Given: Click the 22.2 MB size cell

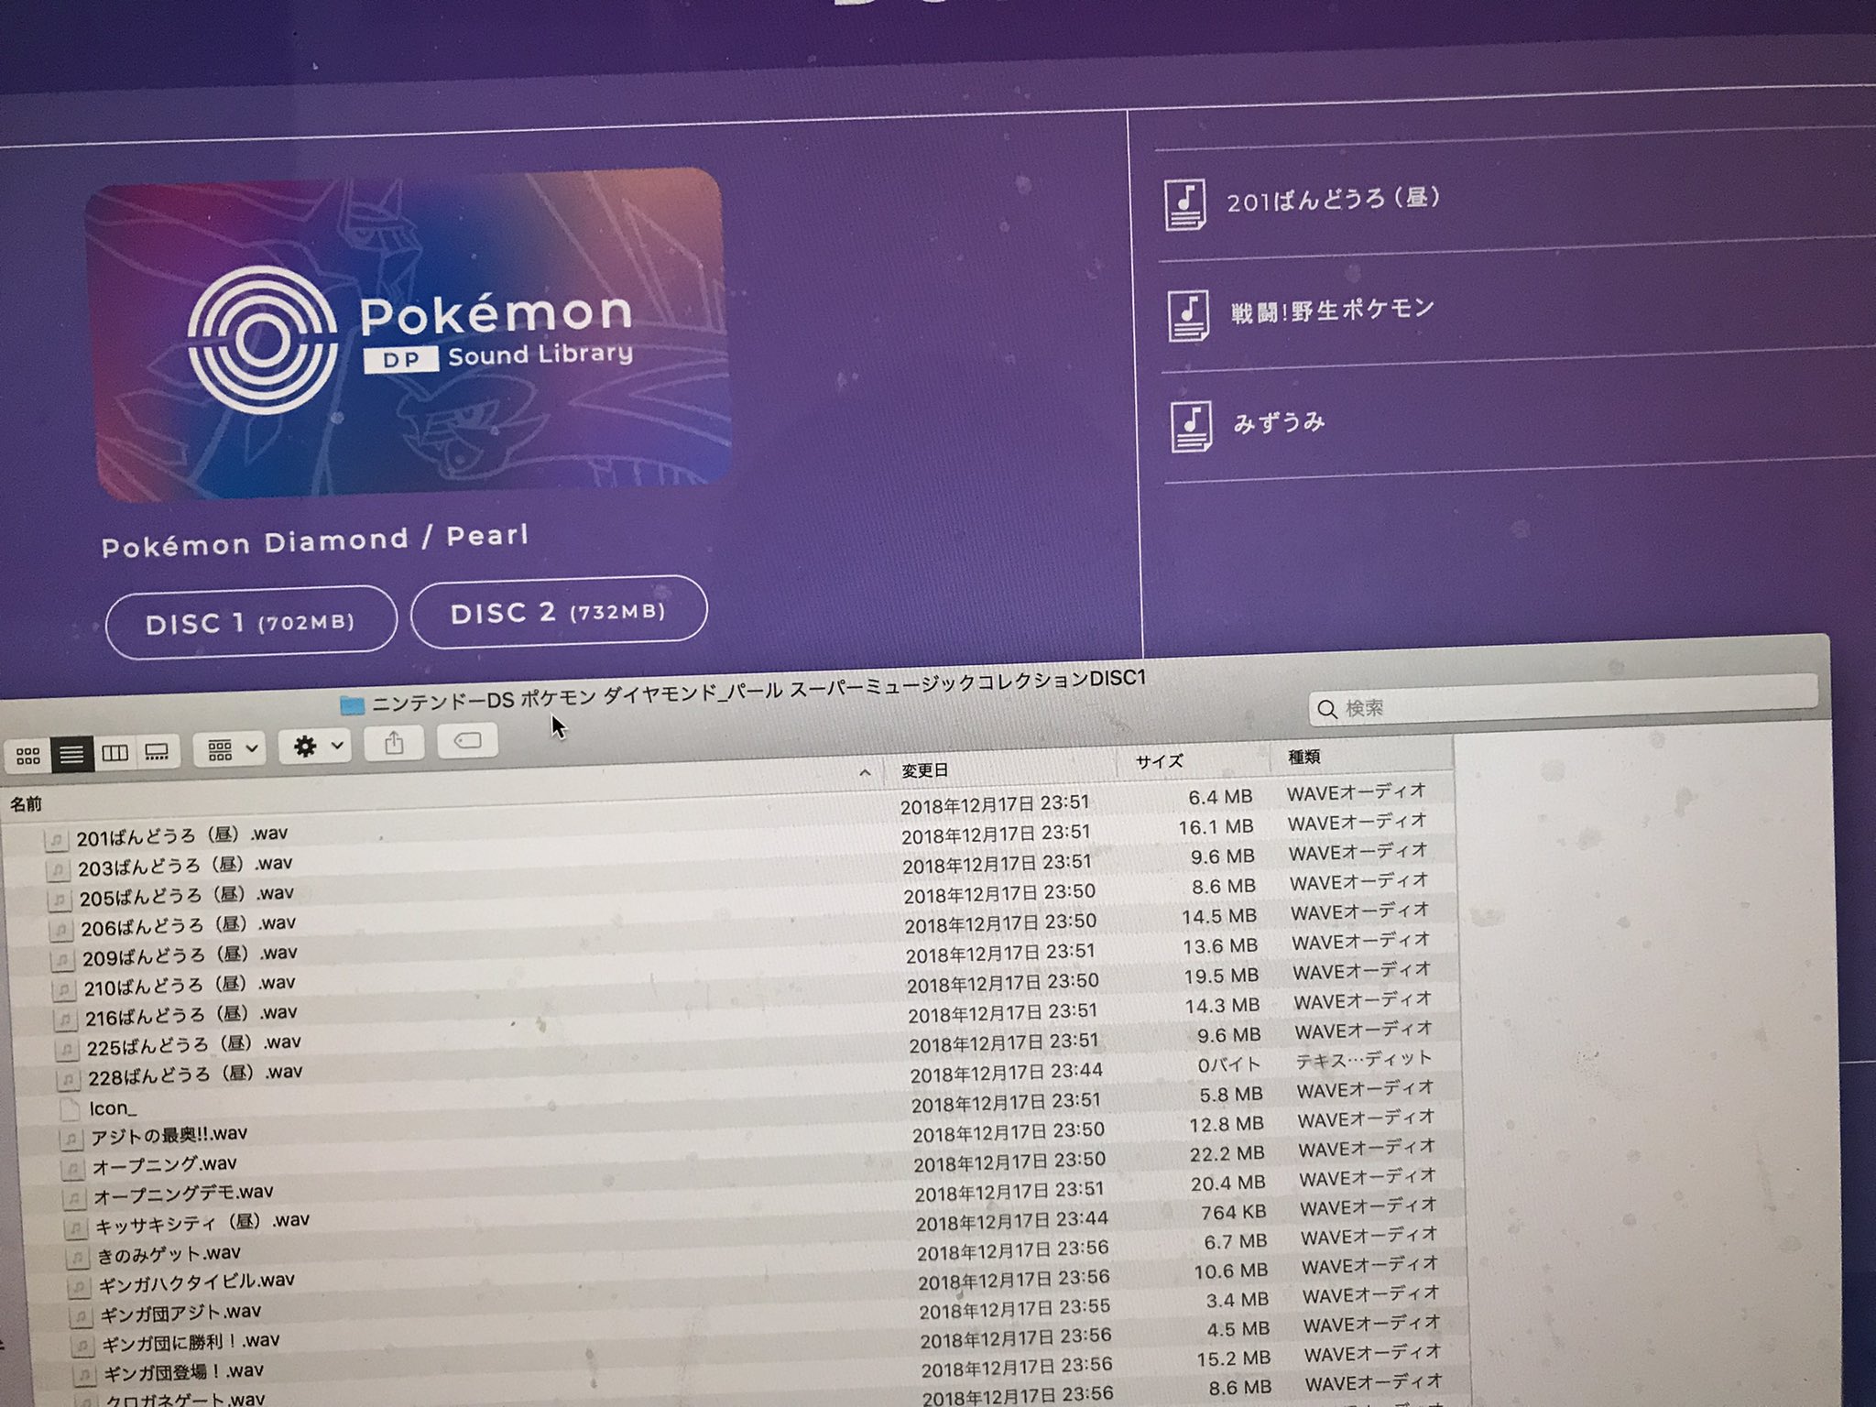Looking at the screenshot, I should coord(1227,1154).
